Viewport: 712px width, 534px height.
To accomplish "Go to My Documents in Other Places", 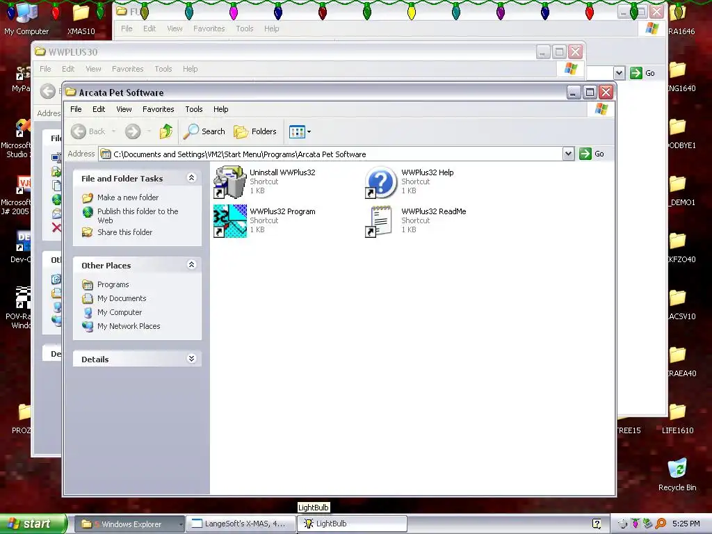I will coord(122,298).
